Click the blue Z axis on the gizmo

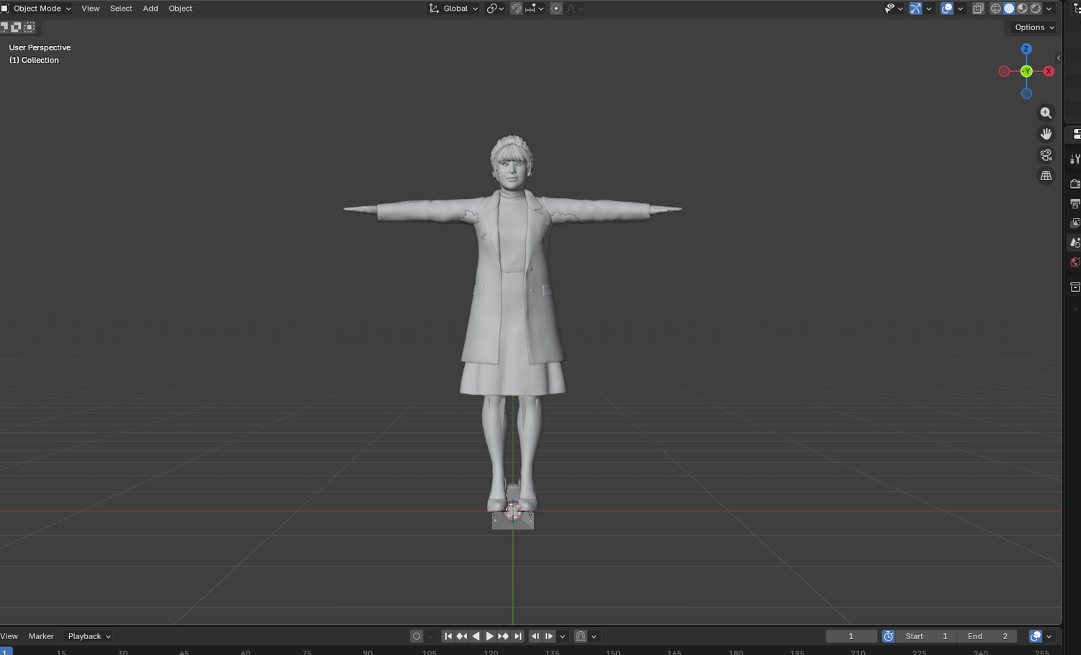pos(1026,49)
